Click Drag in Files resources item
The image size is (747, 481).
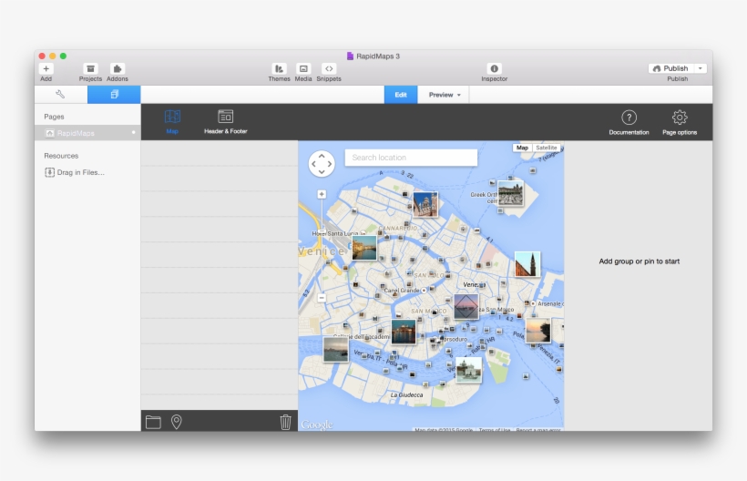[75, 172]
